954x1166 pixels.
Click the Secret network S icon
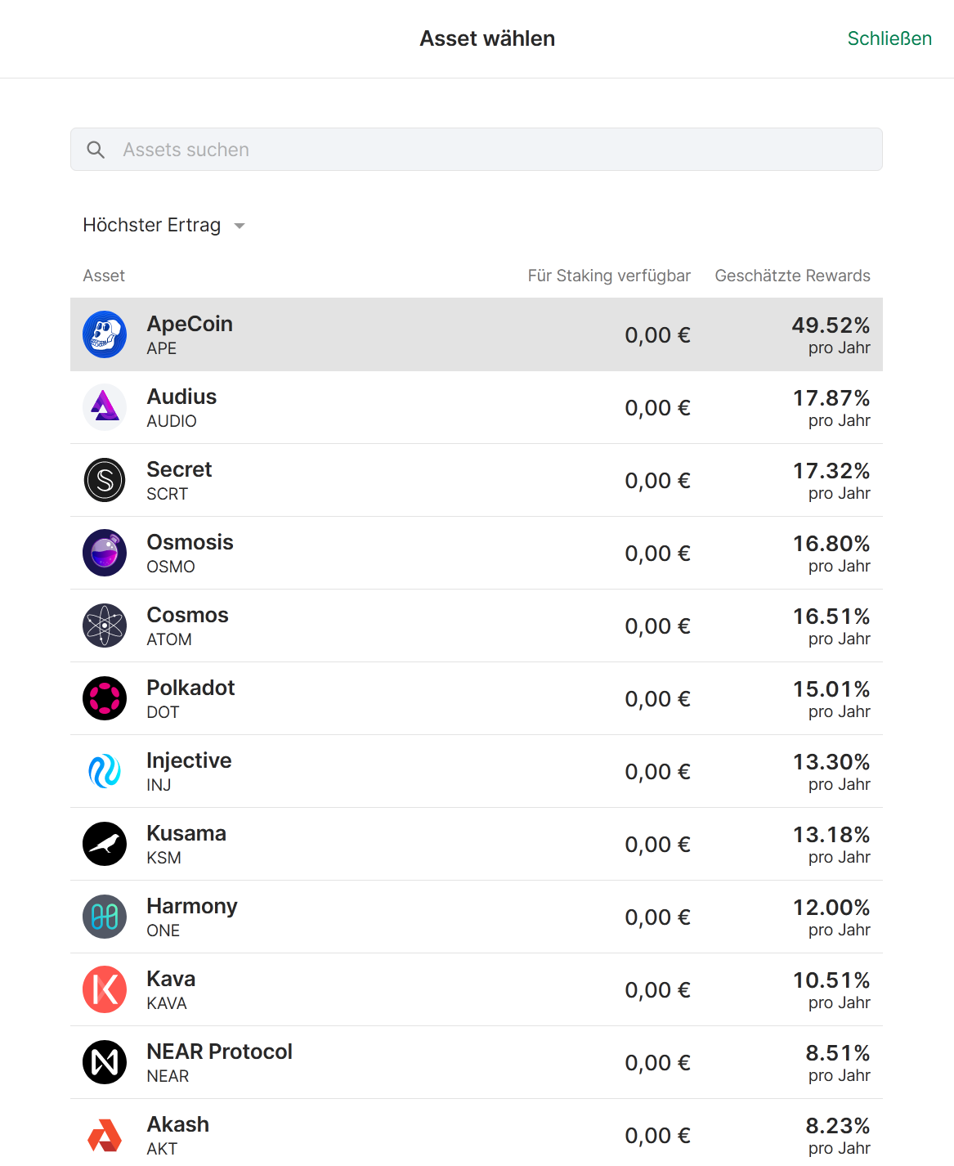click(105, 480)
